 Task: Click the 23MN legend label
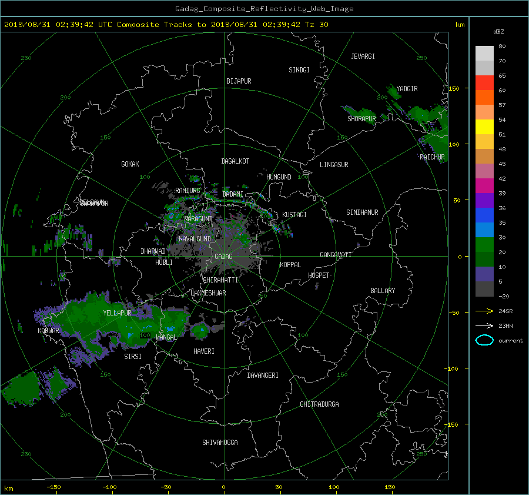pyautogui.click(x=505, y=325)
